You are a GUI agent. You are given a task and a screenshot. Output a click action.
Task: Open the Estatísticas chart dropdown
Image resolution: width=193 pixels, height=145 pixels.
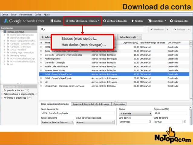pyautogui.click(x=157, y=21)
